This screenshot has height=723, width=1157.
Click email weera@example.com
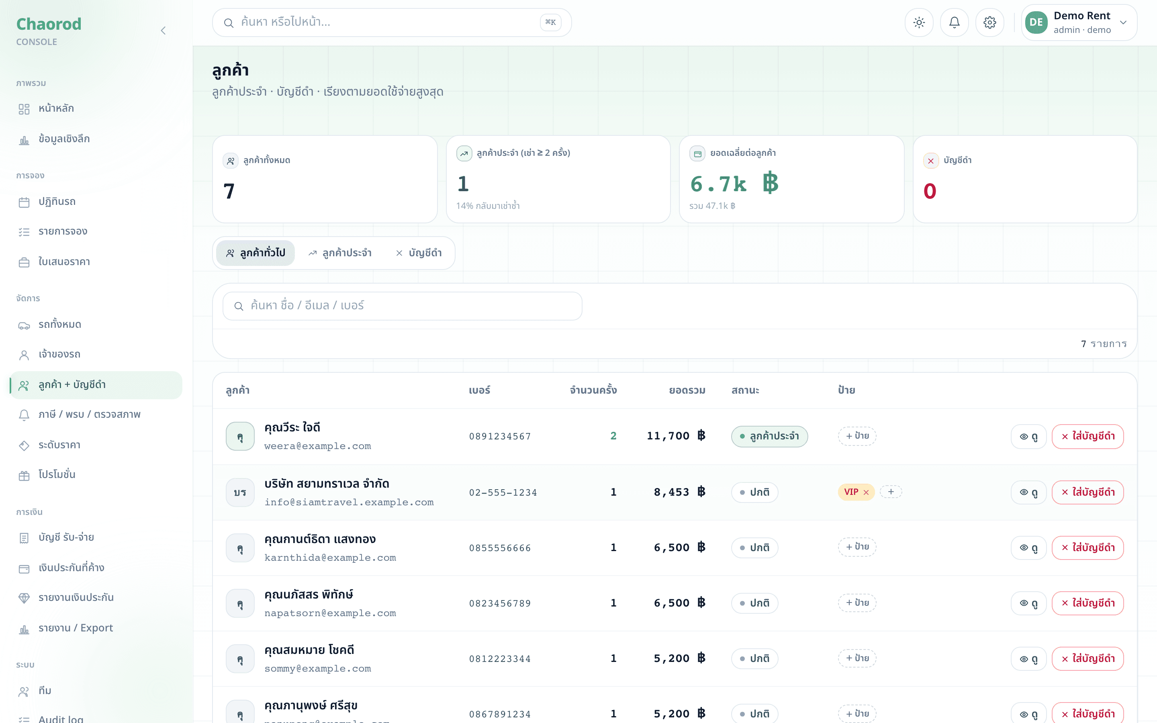pos(317,446)
